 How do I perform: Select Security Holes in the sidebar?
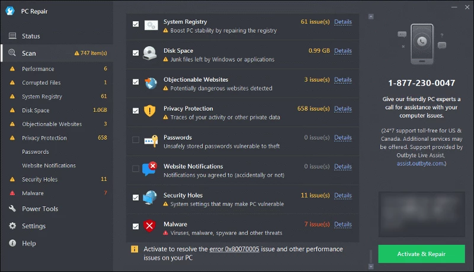point(57,179)
